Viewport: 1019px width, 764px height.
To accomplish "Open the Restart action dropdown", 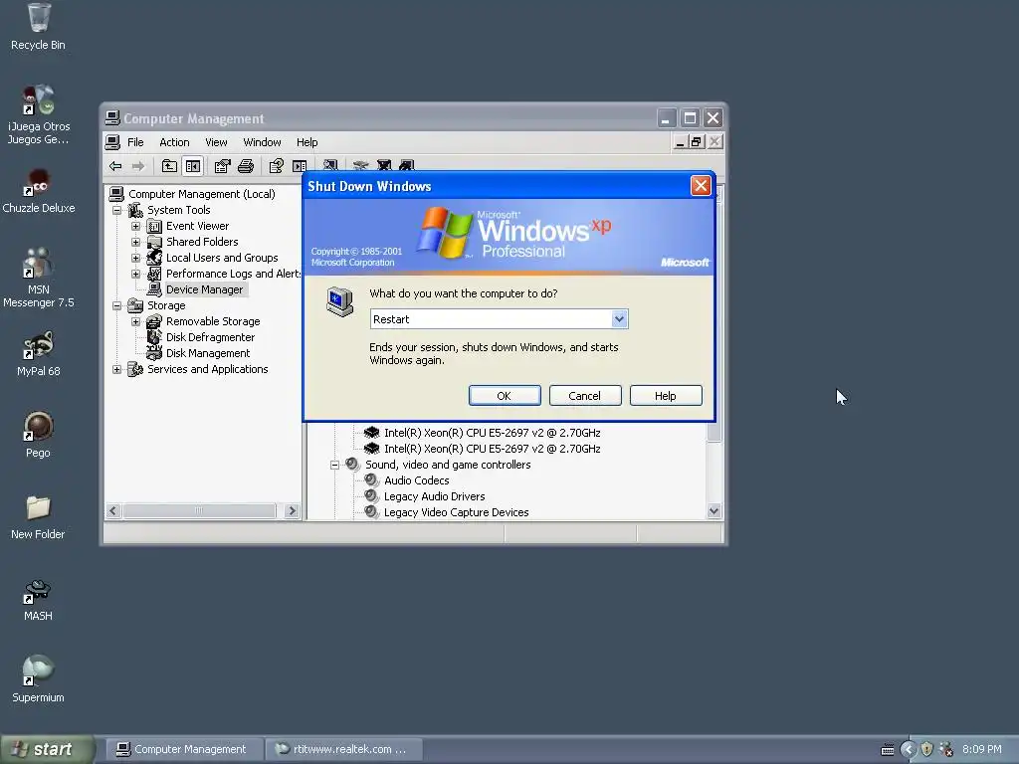I will pyautogui.click(x=619, y=319).
